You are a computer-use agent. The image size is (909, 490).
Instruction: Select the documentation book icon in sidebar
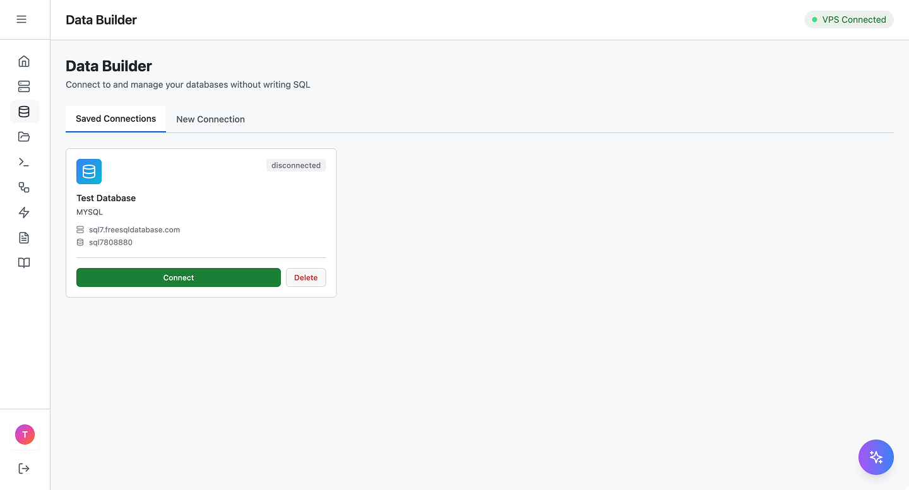[24, 263]
